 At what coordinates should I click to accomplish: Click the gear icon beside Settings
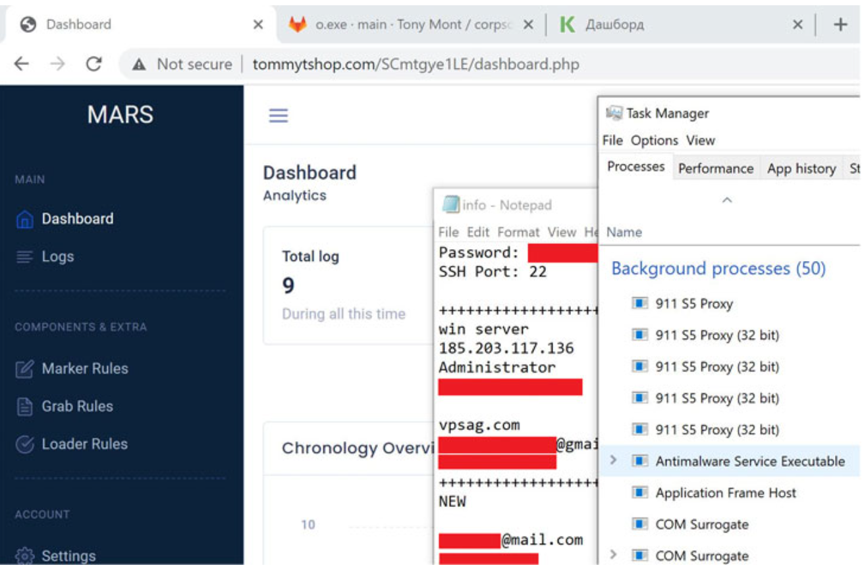click(24, 556)
